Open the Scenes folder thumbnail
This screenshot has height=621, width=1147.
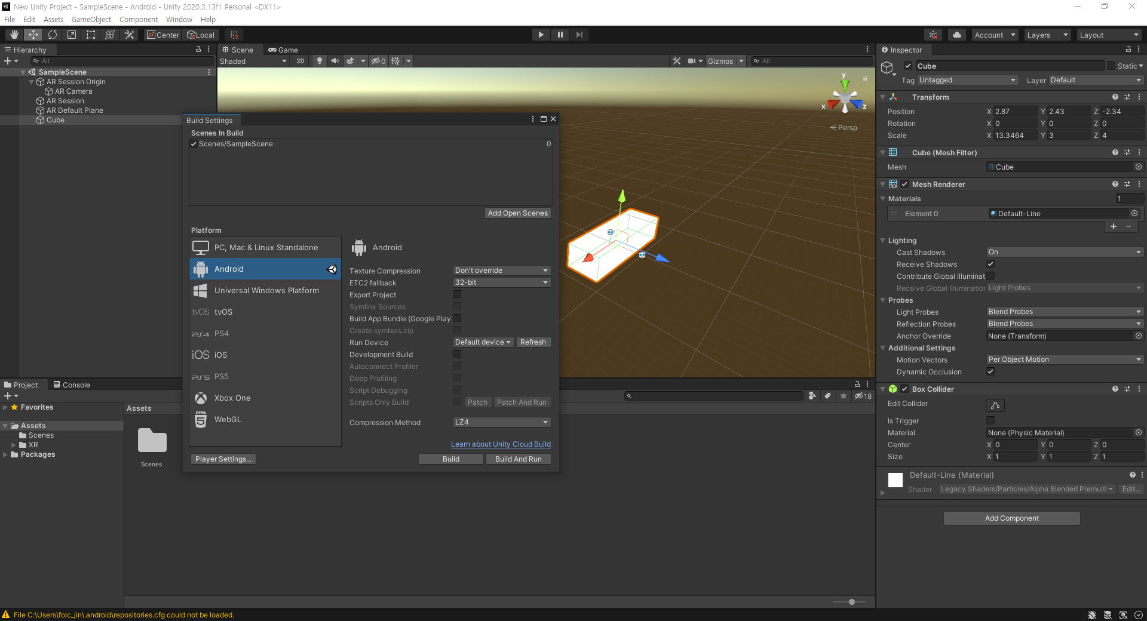pyautogui.click(x=152, y=442)
